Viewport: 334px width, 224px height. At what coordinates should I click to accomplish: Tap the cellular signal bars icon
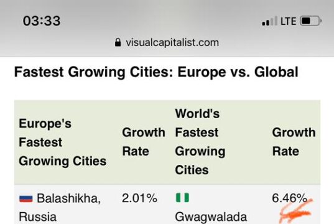[270, 21]
